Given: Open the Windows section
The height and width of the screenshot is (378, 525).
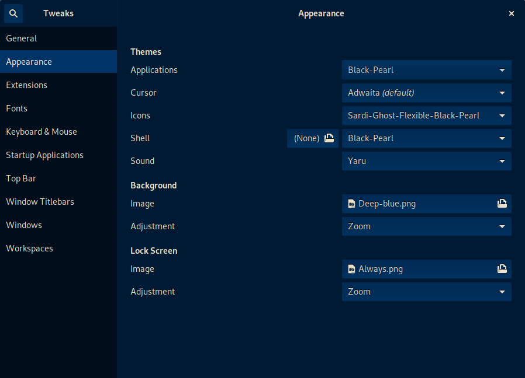Looking at the screenshot, I should [58, 225].
